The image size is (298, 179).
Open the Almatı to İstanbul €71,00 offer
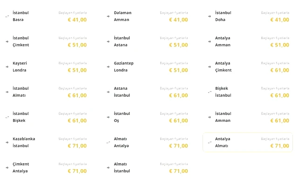[x=147, y=168]
